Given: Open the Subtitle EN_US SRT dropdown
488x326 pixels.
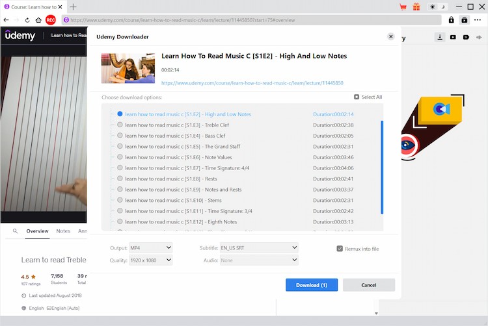Looking at the screenshot, I should [259, 248].
